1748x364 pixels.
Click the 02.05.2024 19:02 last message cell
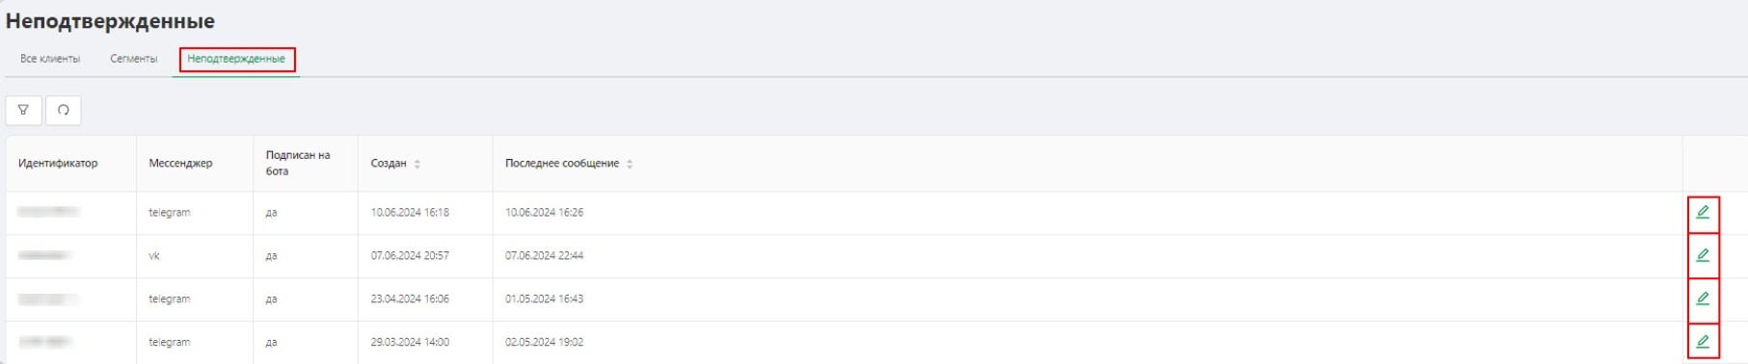(544, 343)
